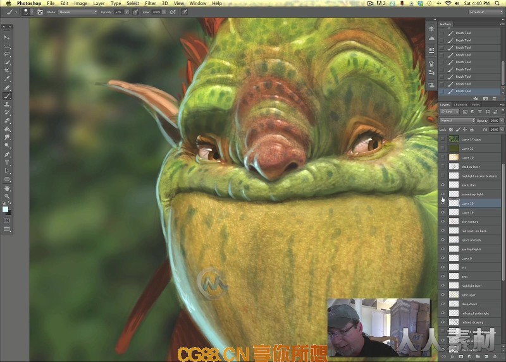The width and height of the screenshot is (506, 362).
Task: Hide the secondary light layer
Action: (443, 194)
